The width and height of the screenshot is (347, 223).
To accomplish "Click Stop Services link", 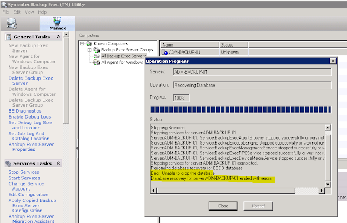I will tap(24, 172).
